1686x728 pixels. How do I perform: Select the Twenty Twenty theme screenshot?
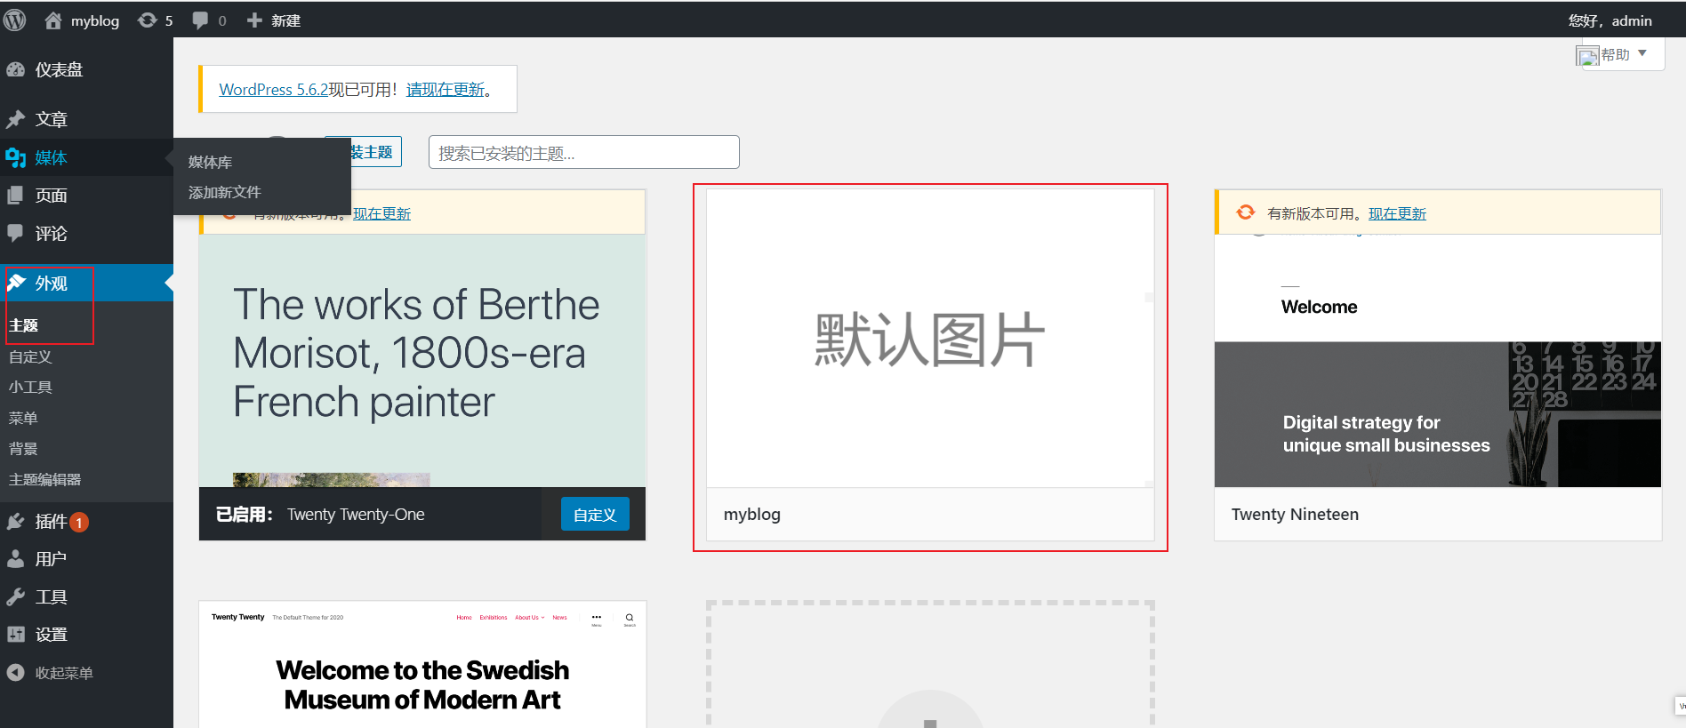coord(422,664)
